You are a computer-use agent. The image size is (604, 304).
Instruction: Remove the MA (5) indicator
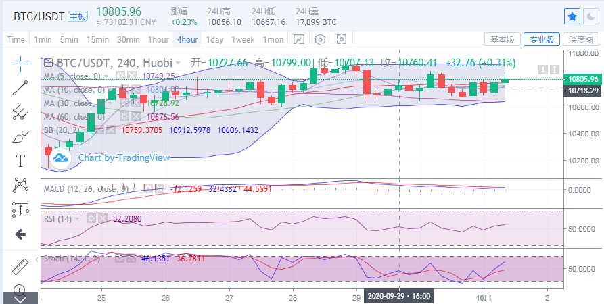coord(131,76)
